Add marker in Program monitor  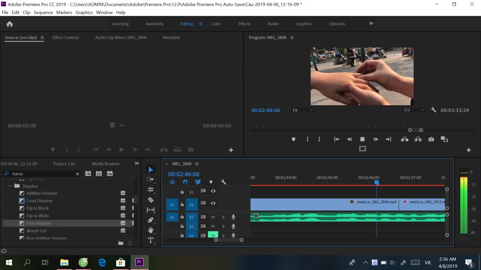(293, 139)
